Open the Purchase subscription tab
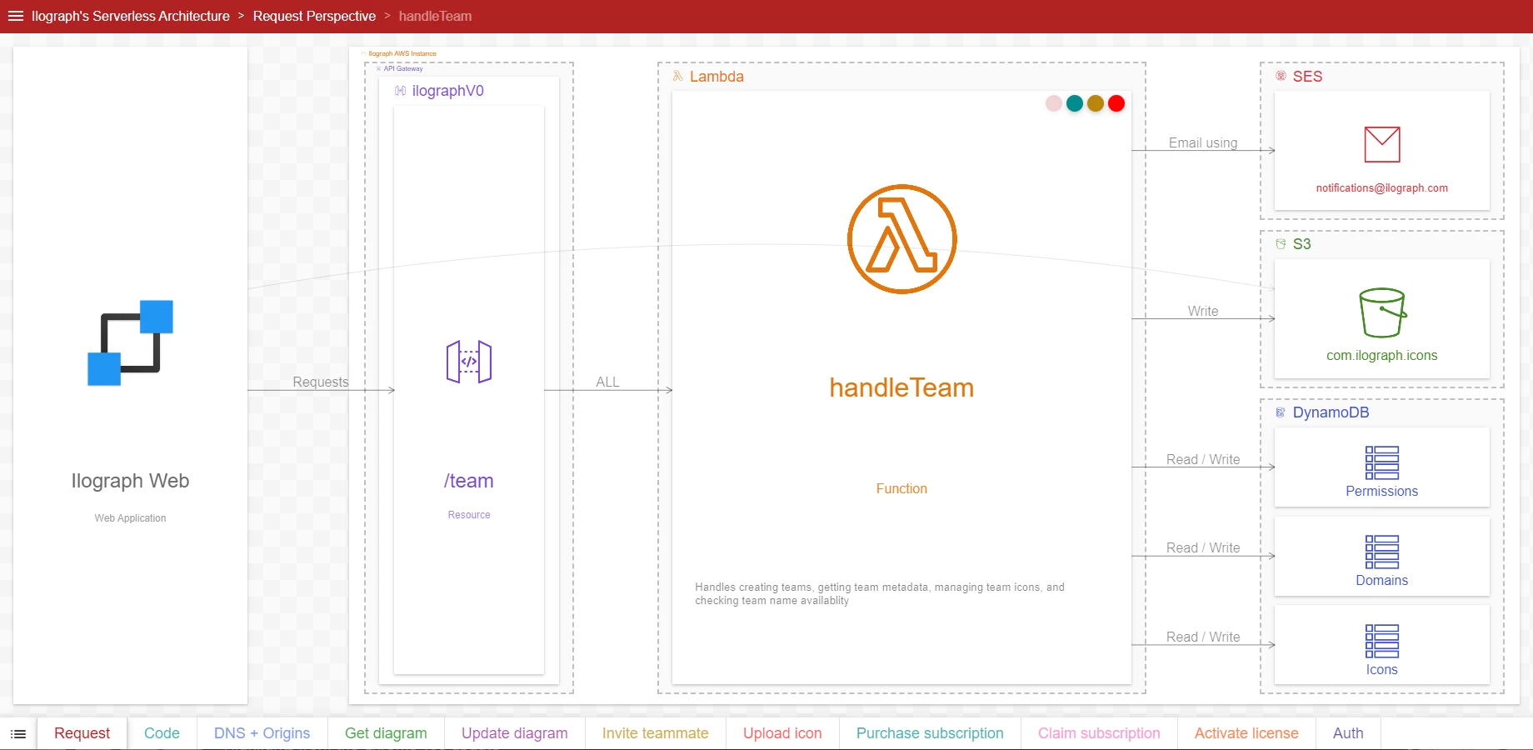1533x750 pixels. 930,733
